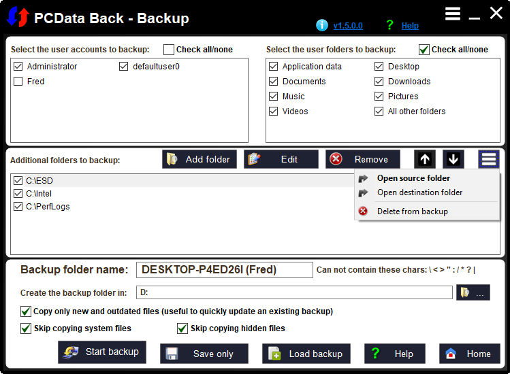Click the Save only button
This screenshot has width=510, height=374.
tap(204, 354)
